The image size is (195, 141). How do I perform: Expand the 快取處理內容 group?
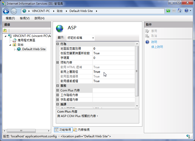(x=58, y=100)
